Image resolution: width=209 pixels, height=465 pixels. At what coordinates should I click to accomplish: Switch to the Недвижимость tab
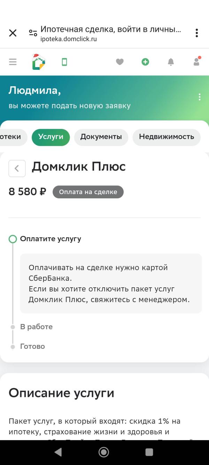(x=166, y=137)
